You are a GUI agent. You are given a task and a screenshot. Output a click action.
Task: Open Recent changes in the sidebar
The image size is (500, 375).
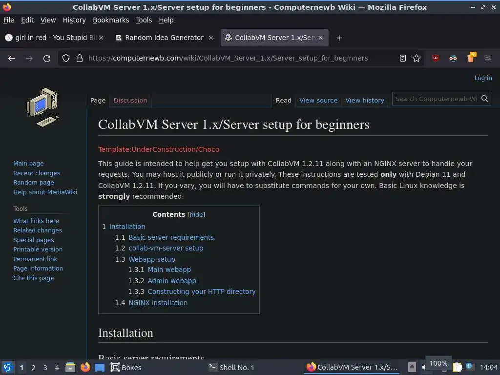point(36,173)
